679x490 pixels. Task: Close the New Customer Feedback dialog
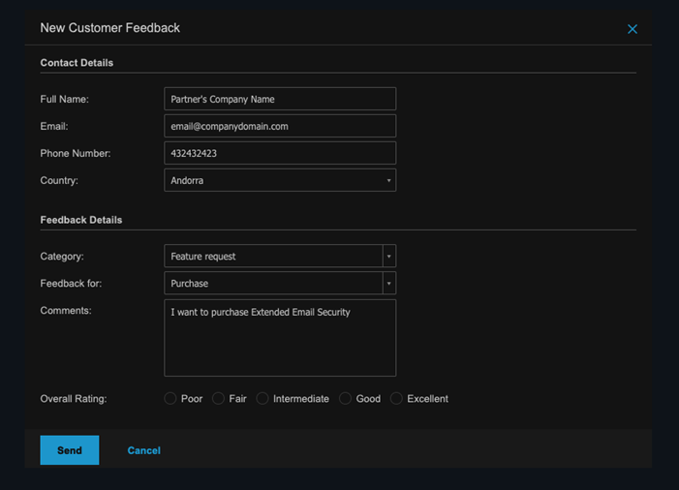coord(633,29)
